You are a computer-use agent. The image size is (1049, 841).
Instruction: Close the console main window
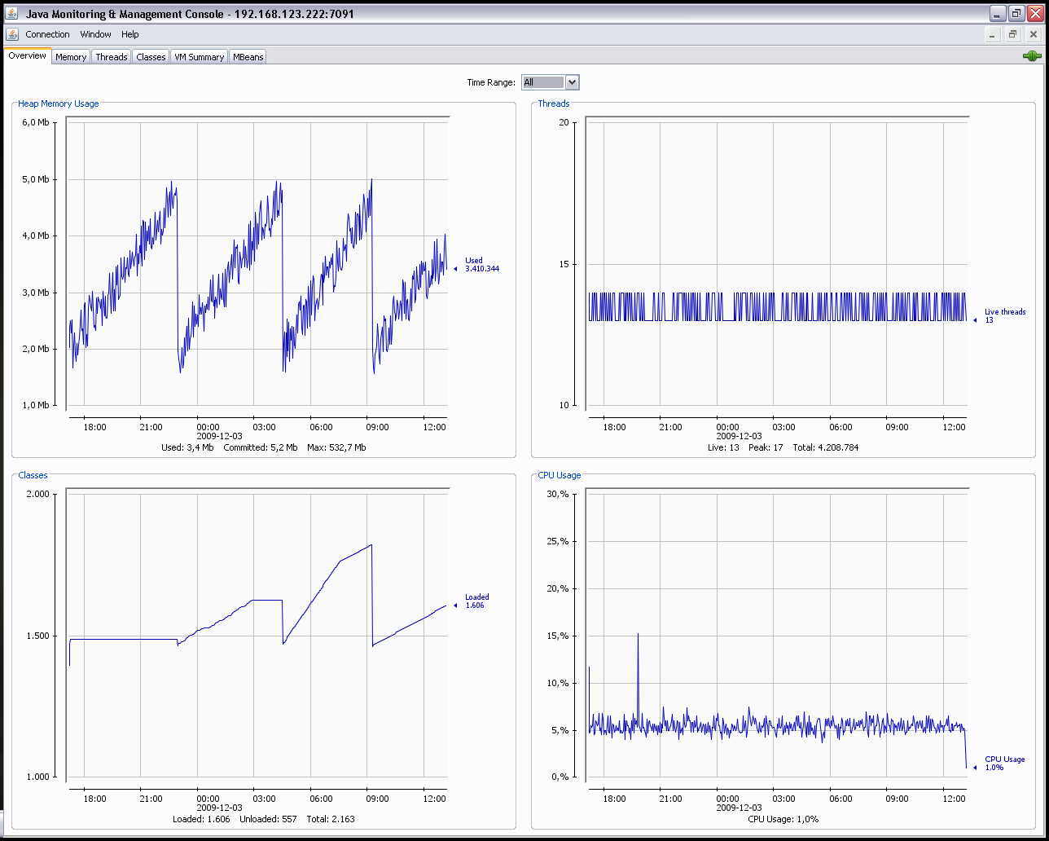[1035, 14]
